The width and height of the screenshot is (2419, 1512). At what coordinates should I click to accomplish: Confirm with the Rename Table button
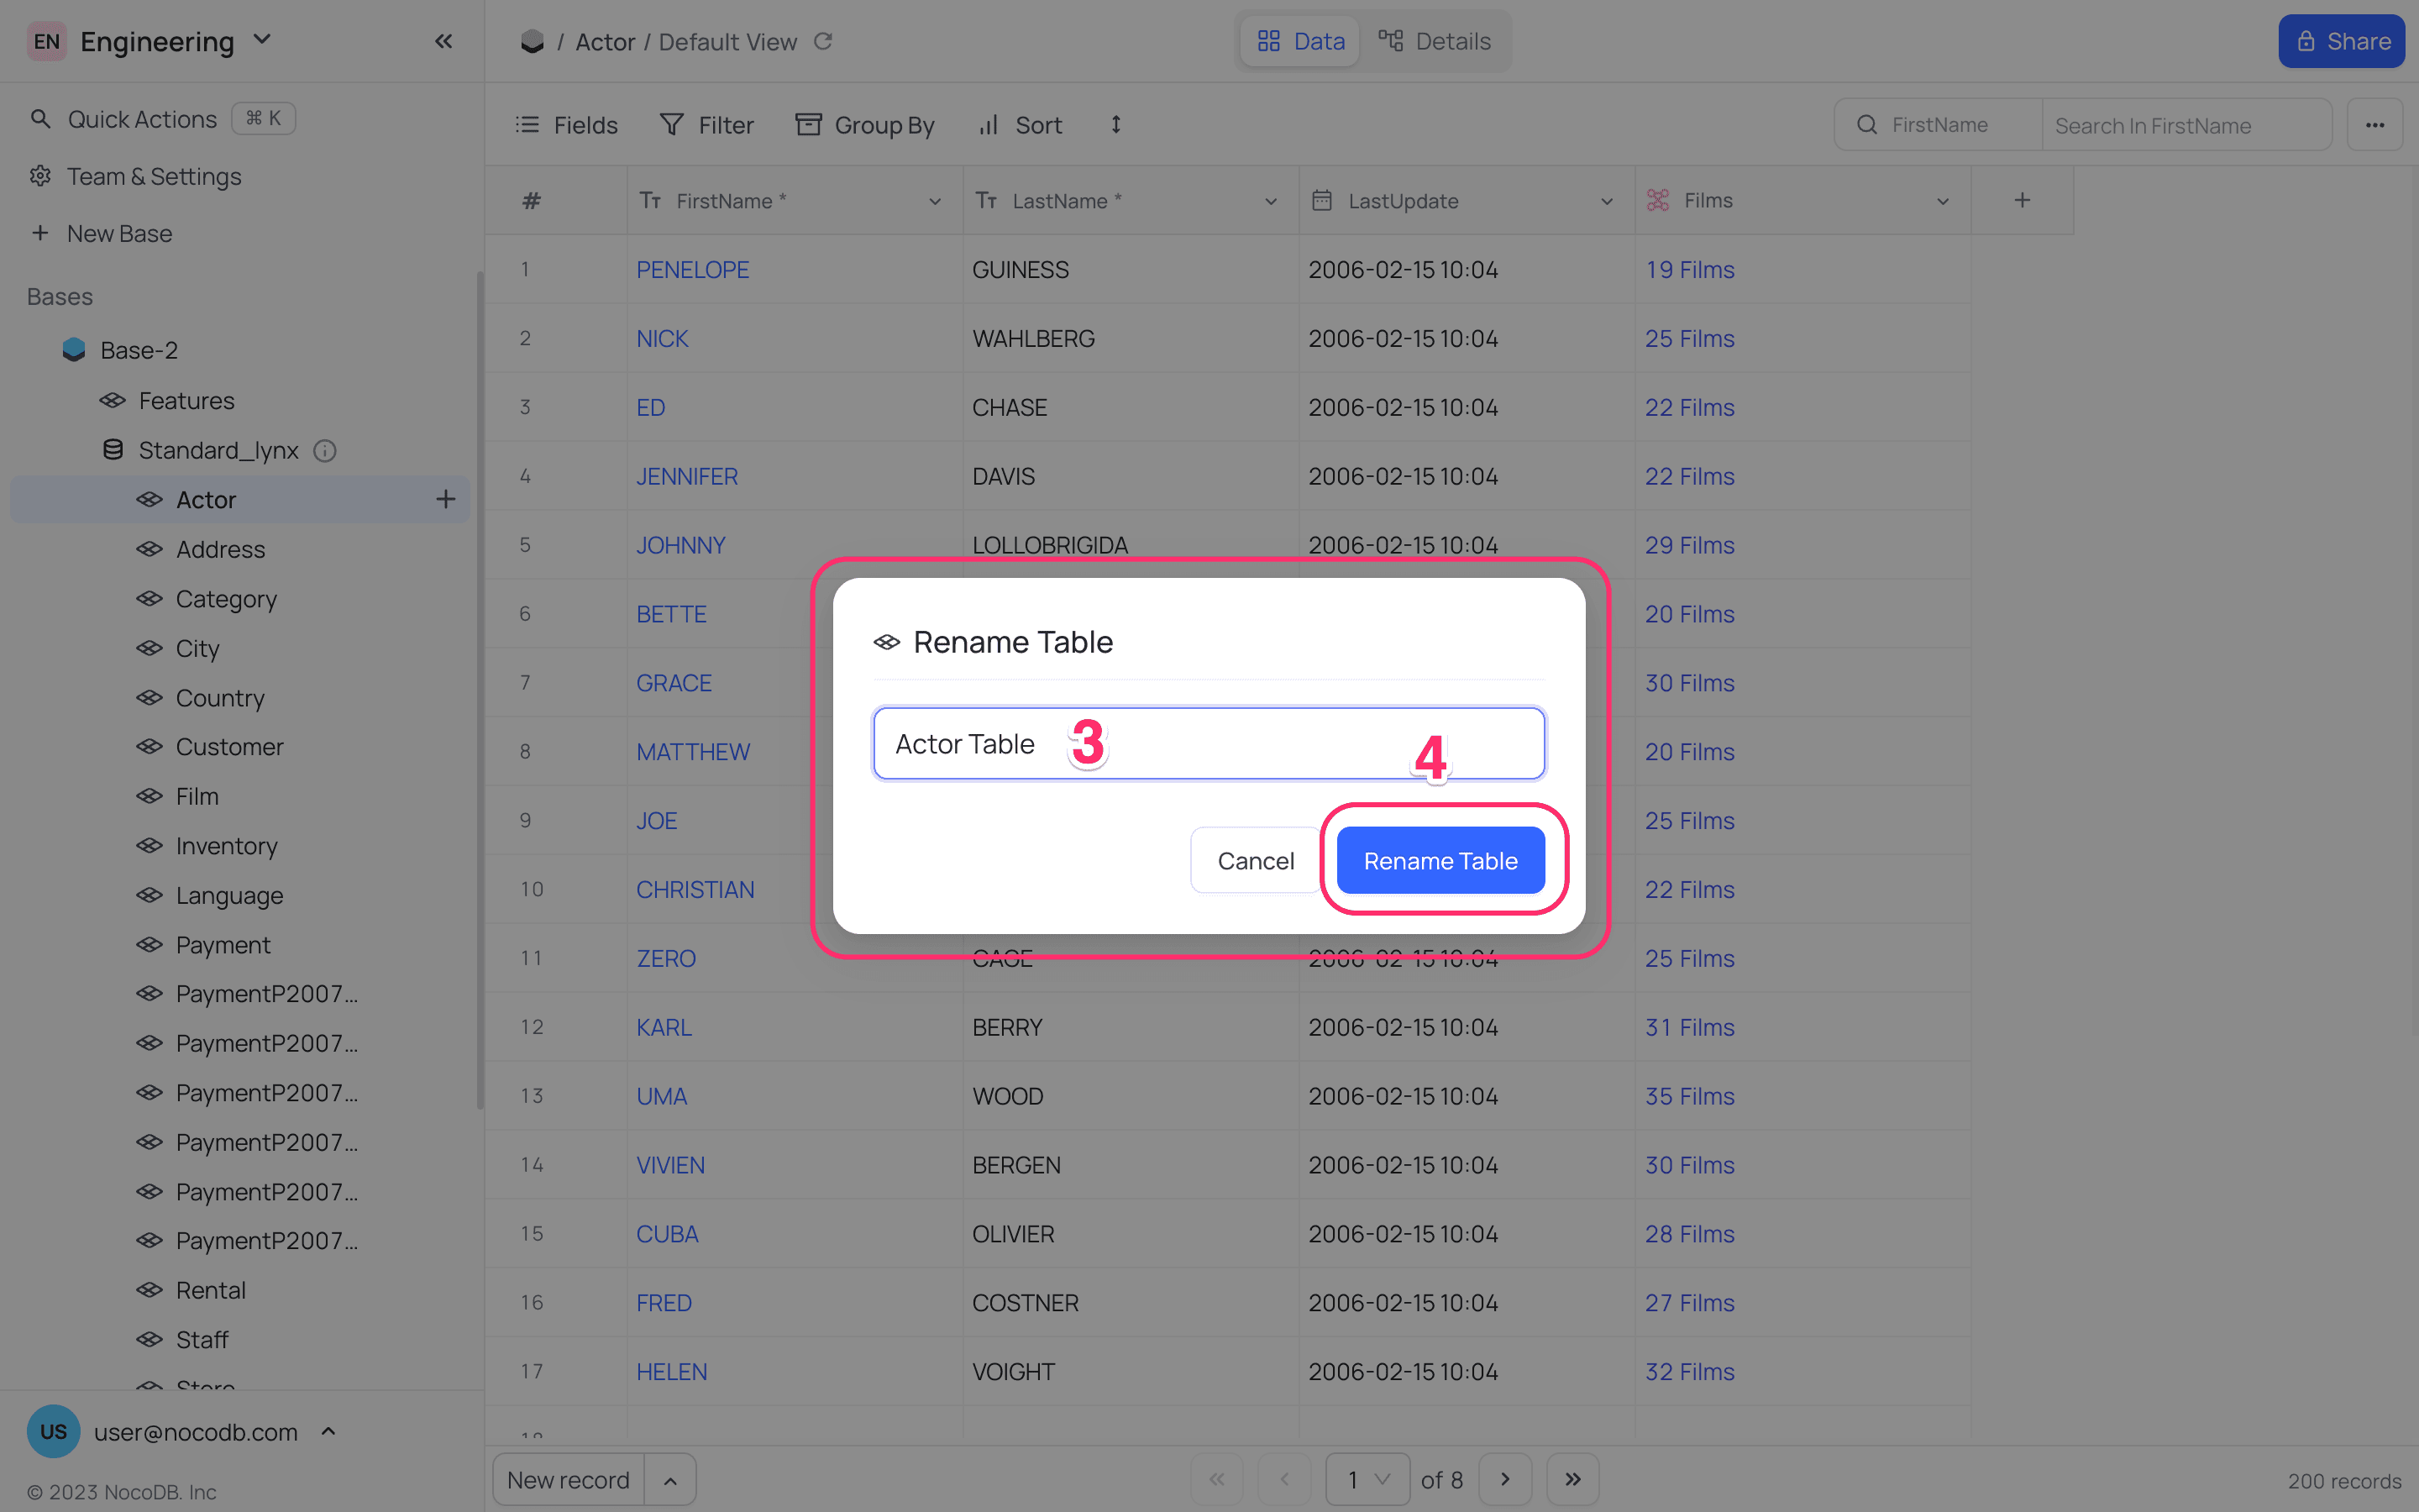(x=1440, y=860)
